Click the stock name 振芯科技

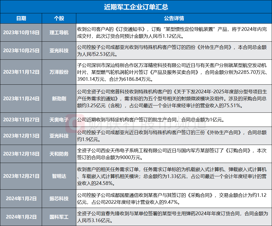(x=59, y=197)
